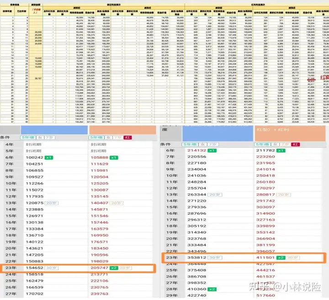Select red value 163579
The width and height of the screenshot is (329, 300).
pyautogui.click(x=100, y=229)
